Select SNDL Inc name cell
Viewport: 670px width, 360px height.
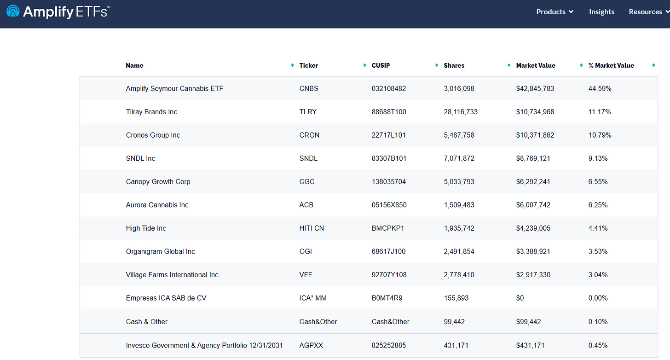(x=140, y=158)
